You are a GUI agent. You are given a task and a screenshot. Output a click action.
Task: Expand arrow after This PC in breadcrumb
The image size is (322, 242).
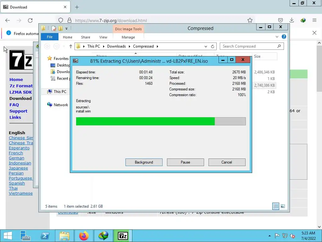point(104,46)
